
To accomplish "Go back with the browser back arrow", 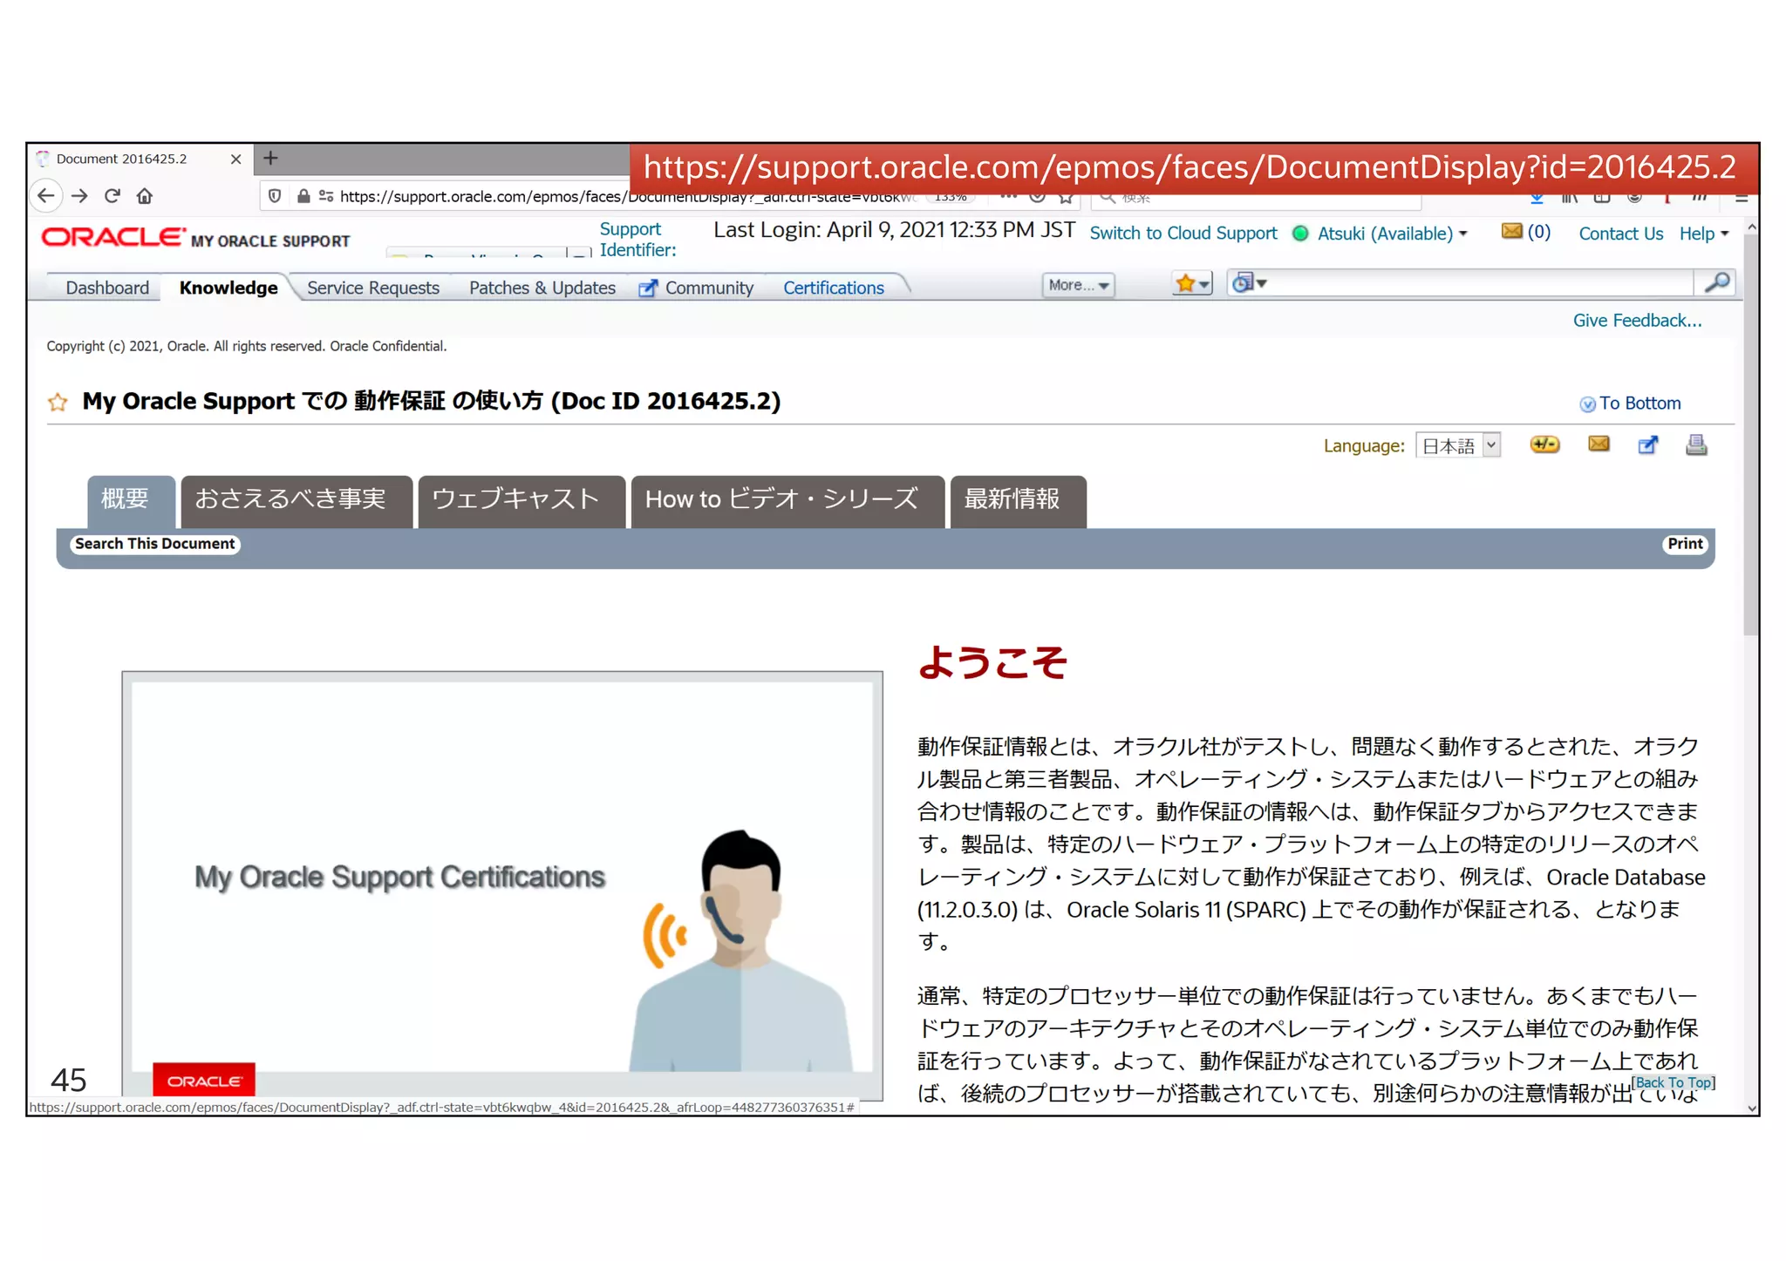I will 46,196.
